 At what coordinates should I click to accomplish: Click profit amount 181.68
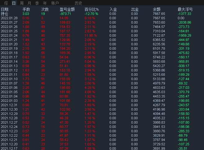(x=65, y=92)
